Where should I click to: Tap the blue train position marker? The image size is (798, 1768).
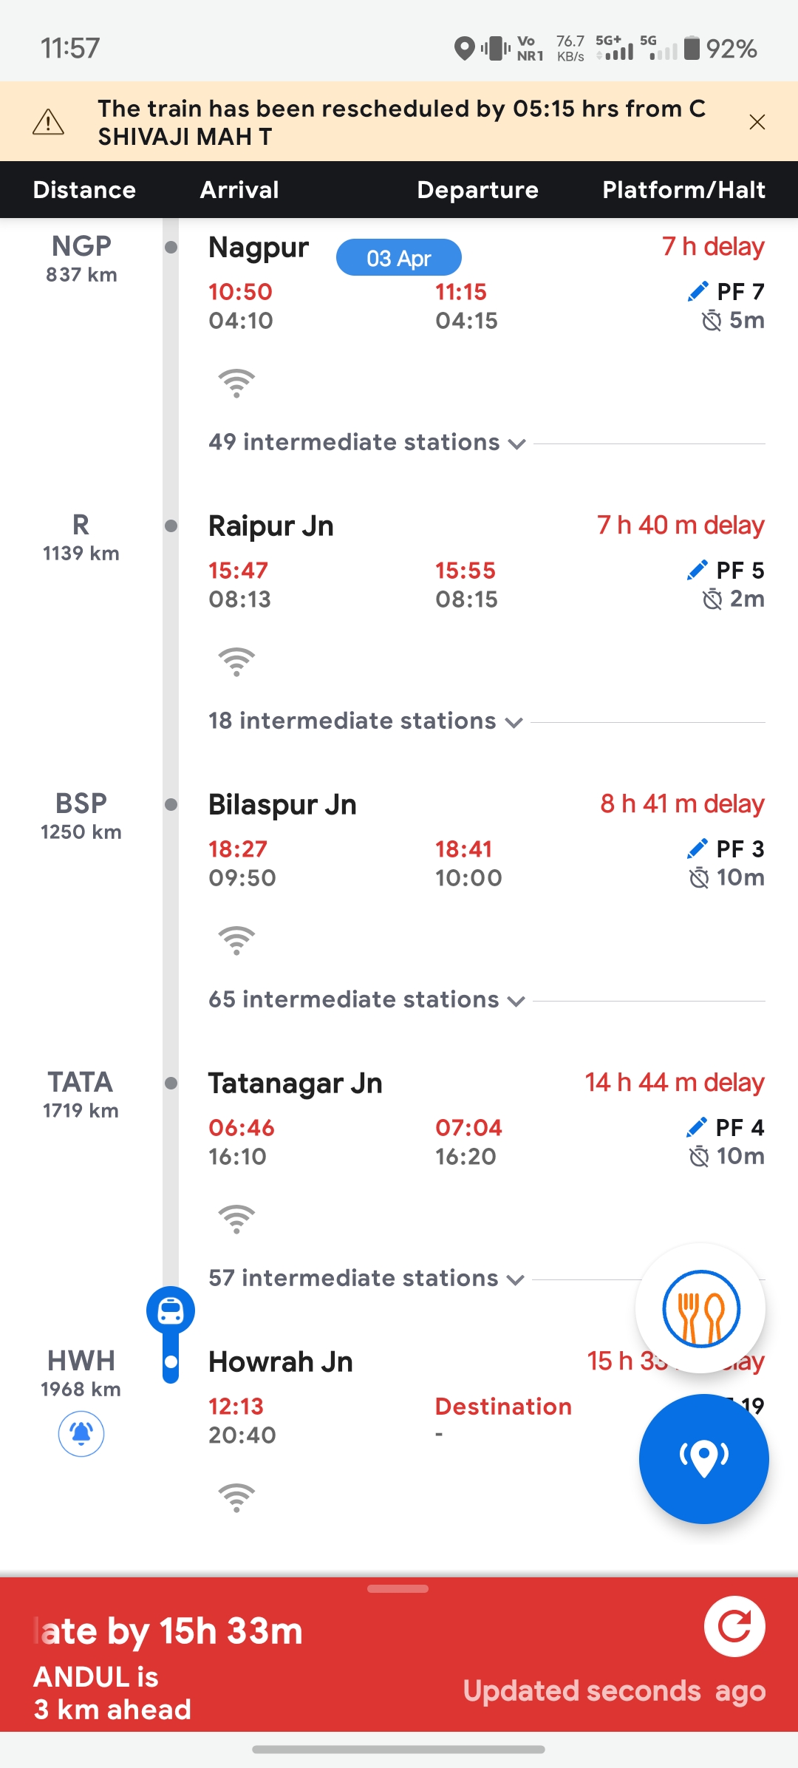pos(171,1311)
